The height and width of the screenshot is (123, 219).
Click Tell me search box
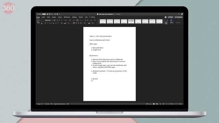tap(92, 17)
